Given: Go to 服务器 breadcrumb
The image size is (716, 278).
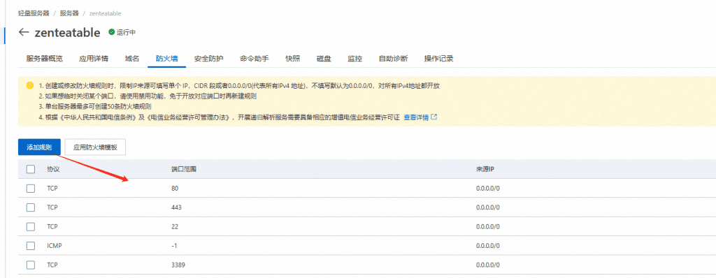Looking at the screenshot, I should [69, 13].
